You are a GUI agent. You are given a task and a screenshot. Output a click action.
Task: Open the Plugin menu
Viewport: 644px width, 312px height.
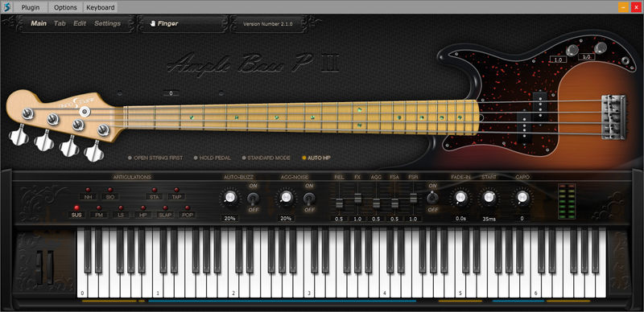tap(31, 7)
